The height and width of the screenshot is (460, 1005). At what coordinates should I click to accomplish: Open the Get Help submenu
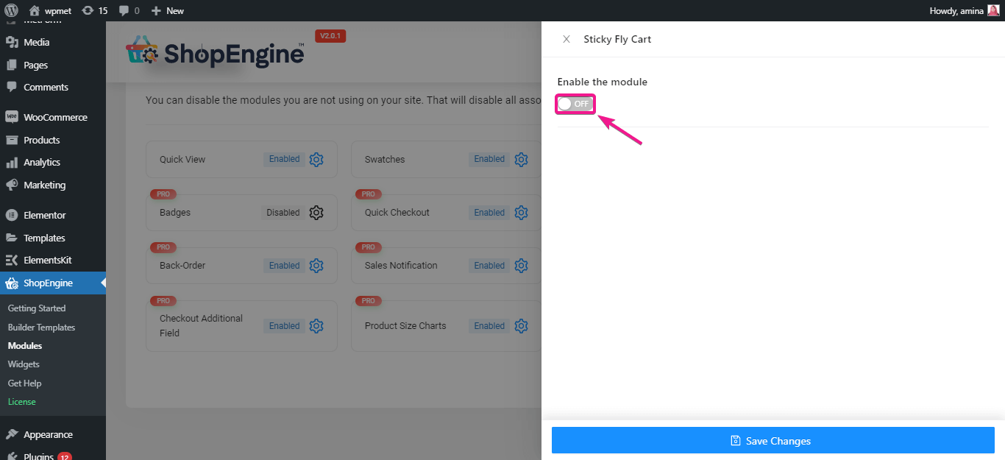[x=24, y=383]
